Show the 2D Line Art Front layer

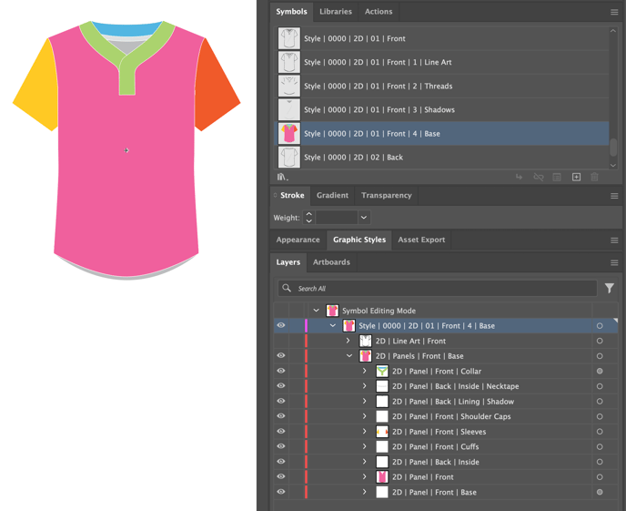click(281, 341)
